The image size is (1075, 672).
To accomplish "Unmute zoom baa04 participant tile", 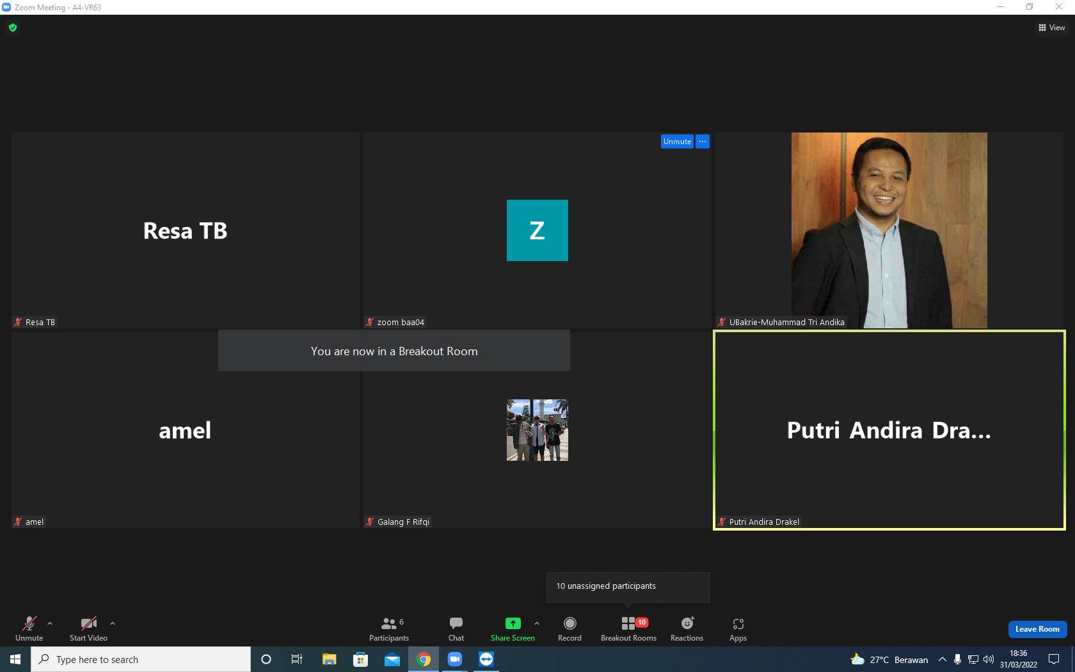I will click(677, 141).
